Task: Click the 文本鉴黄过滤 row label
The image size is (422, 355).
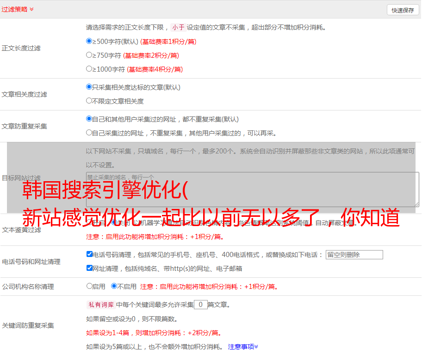Action: [x=22, y=230]
